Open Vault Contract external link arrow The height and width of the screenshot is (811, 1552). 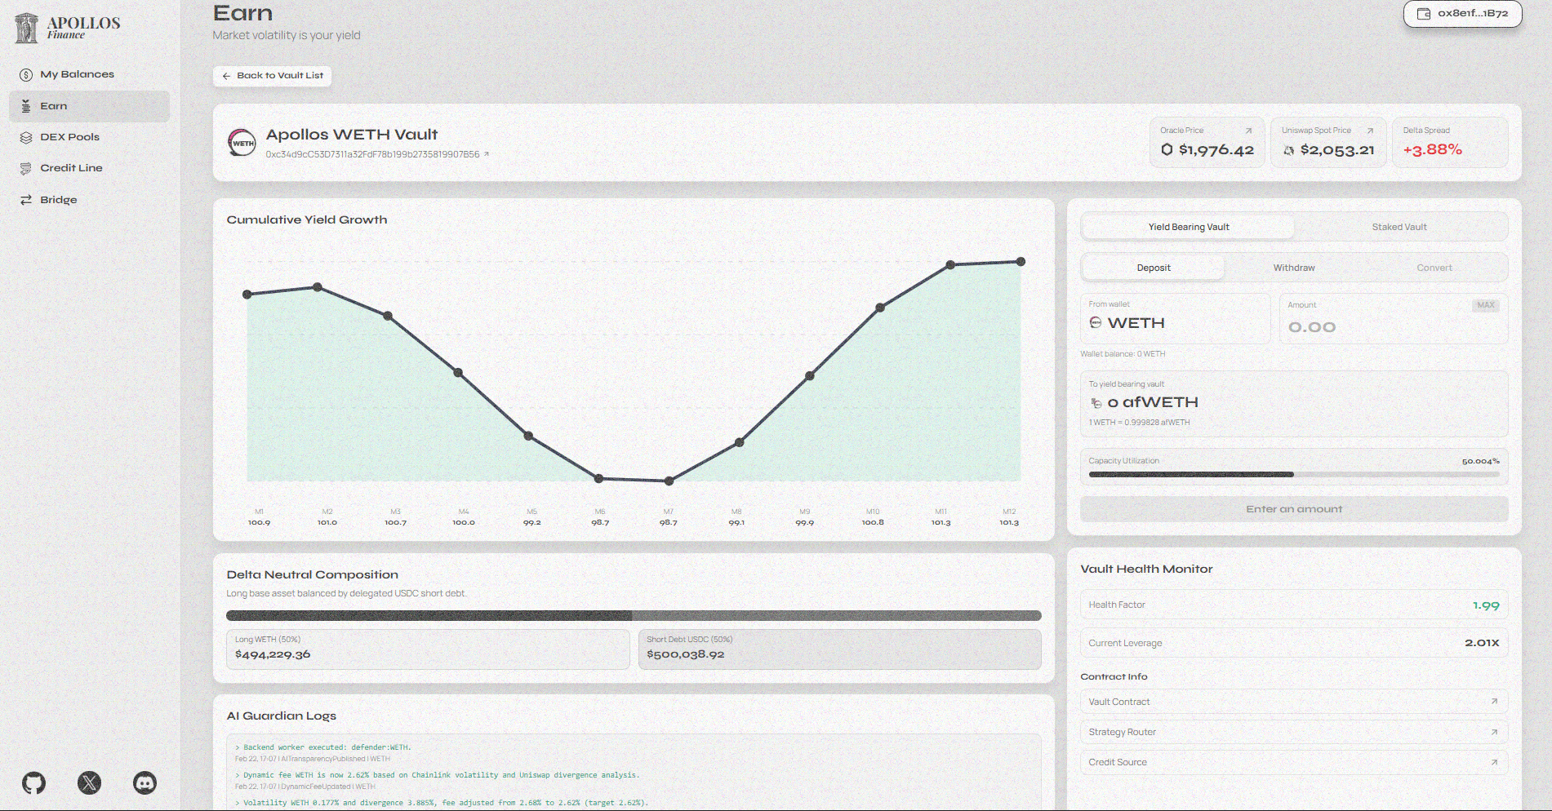(x=1494, y=702)
